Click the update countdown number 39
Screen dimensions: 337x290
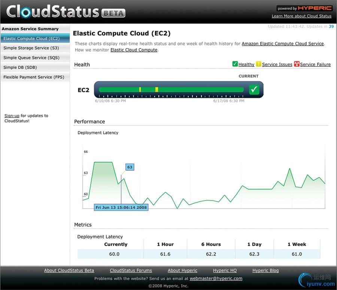(x=331, y=26)
